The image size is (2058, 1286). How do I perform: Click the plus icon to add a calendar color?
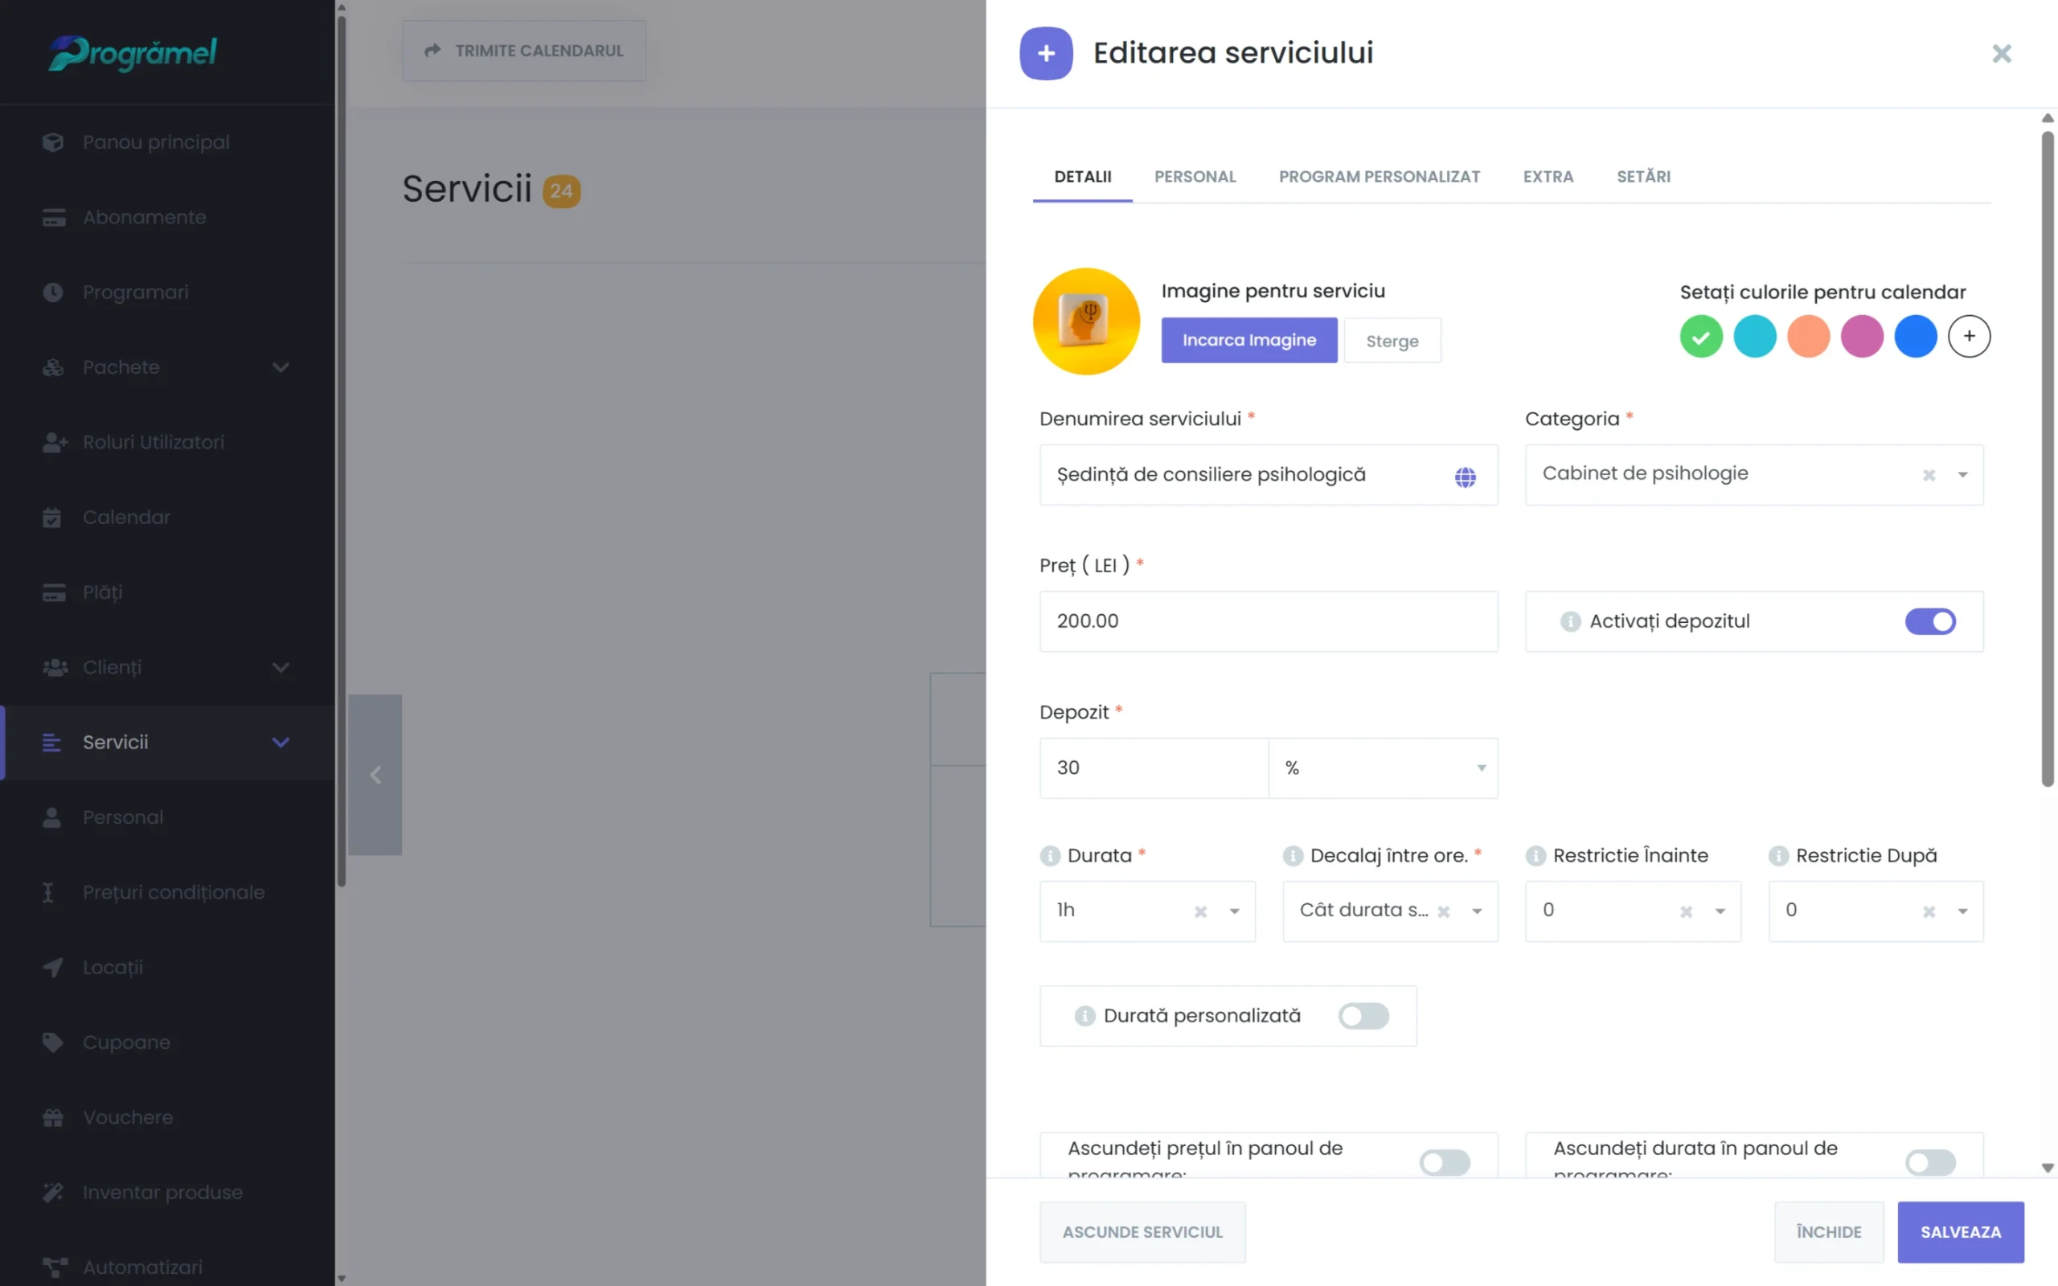tap(1969, 337)
